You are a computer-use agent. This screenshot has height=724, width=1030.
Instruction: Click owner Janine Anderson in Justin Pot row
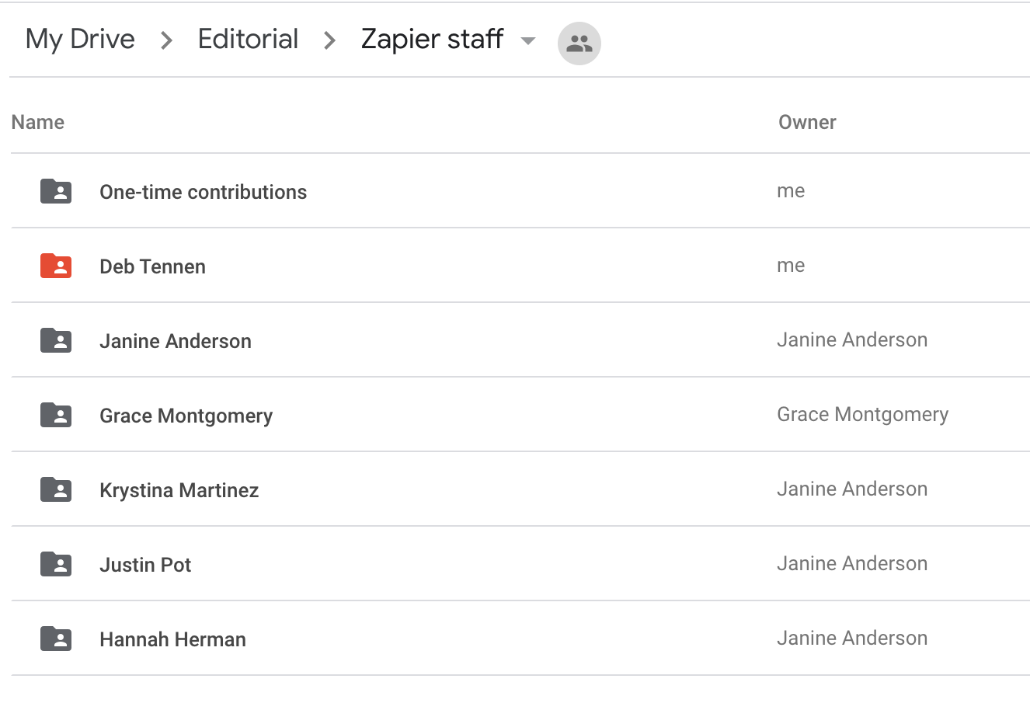click(852, 563)
